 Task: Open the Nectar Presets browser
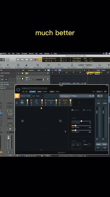74,96
